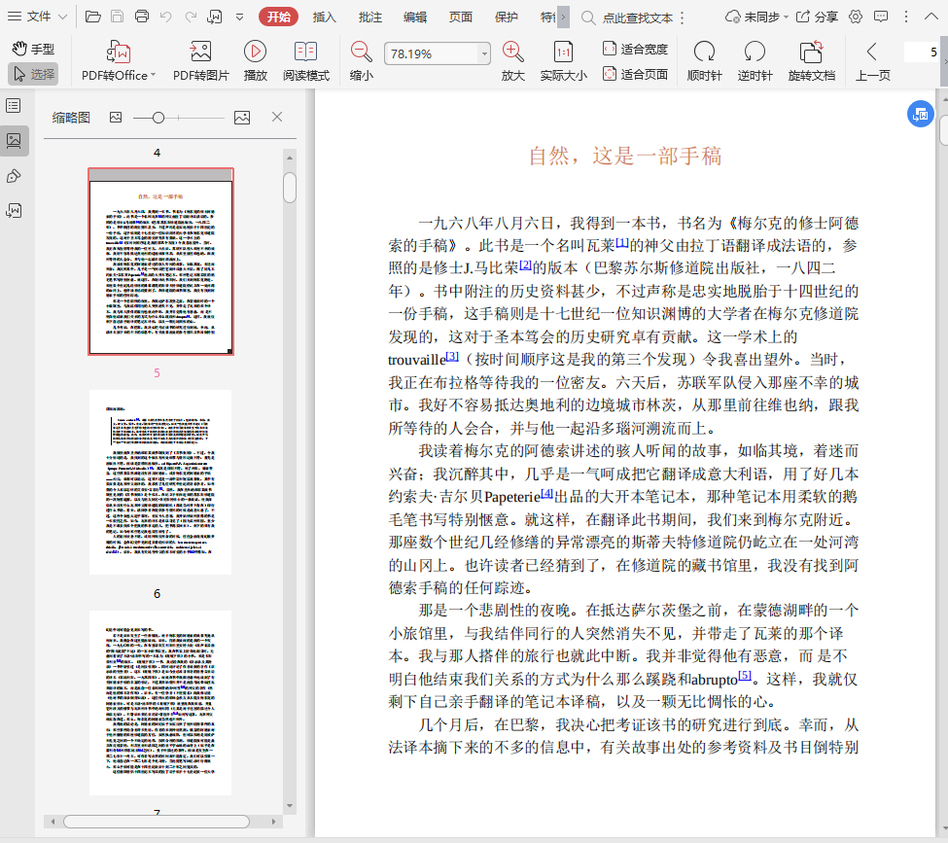Toggle the thumbnail panel in left sidebar
Screen dimensions: 948x843
14,140
